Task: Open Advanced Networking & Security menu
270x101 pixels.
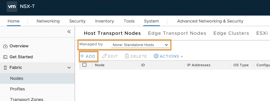Action: (210, 21)
